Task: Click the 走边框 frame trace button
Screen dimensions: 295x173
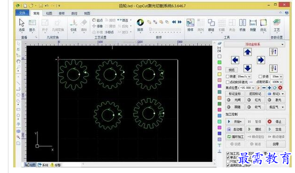Action: point(235,129)
